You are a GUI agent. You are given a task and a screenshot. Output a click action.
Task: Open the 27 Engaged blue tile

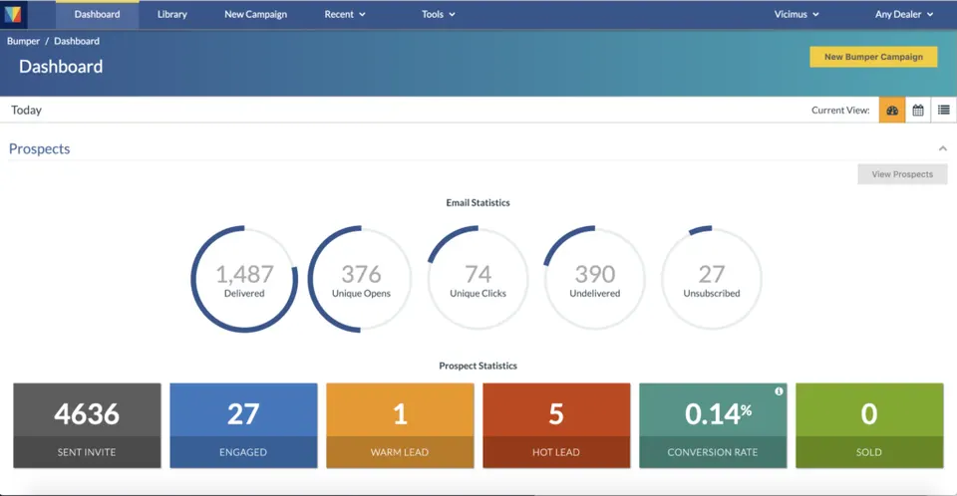pyautogui.click(x=243, y=426)
